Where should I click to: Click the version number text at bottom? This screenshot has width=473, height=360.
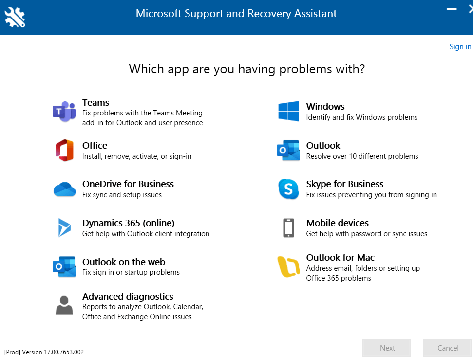click(44, 352)
